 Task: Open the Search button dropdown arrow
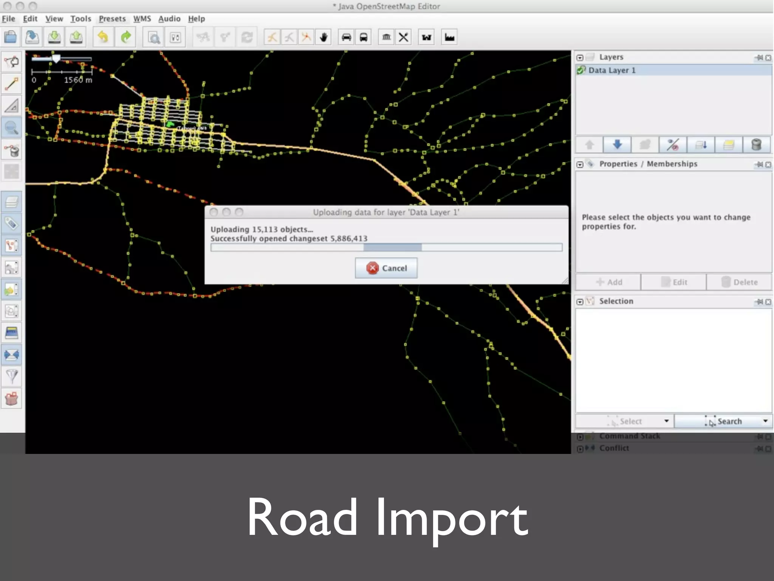coord(765,421)
